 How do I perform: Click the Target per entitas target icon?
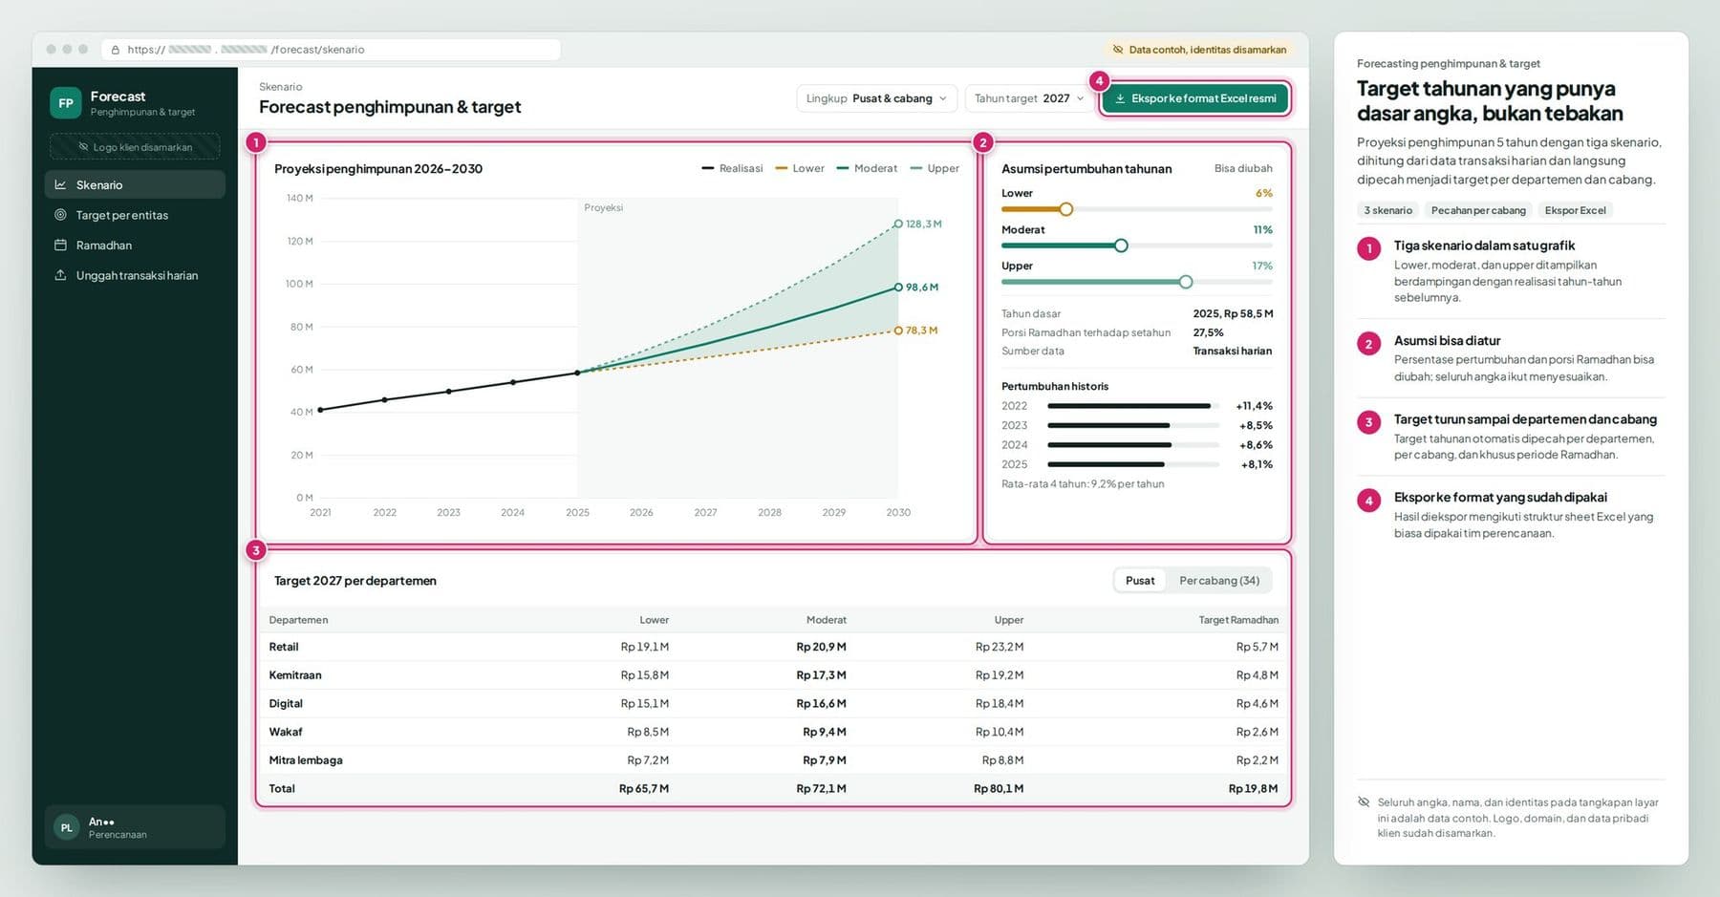tap(60, 215)
